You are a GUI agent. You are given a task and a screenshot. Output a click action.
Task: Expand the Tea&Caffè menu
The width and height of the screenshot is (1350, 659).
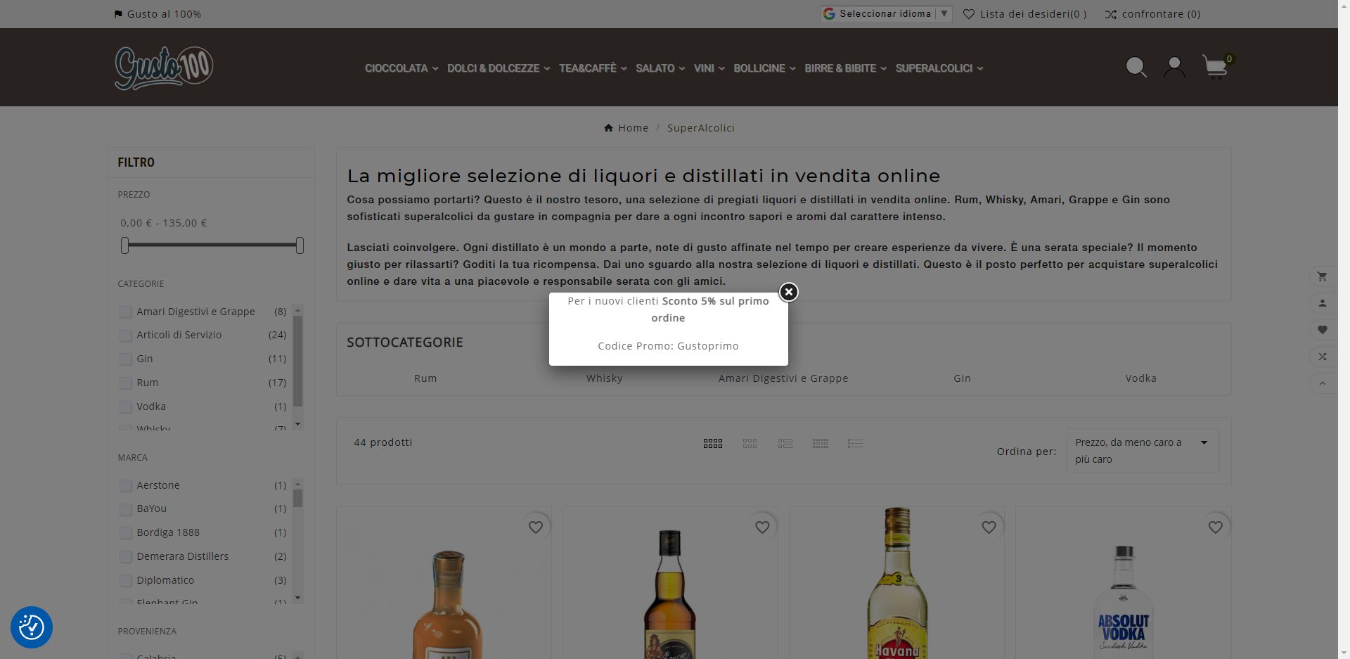(x=593, y=68)
